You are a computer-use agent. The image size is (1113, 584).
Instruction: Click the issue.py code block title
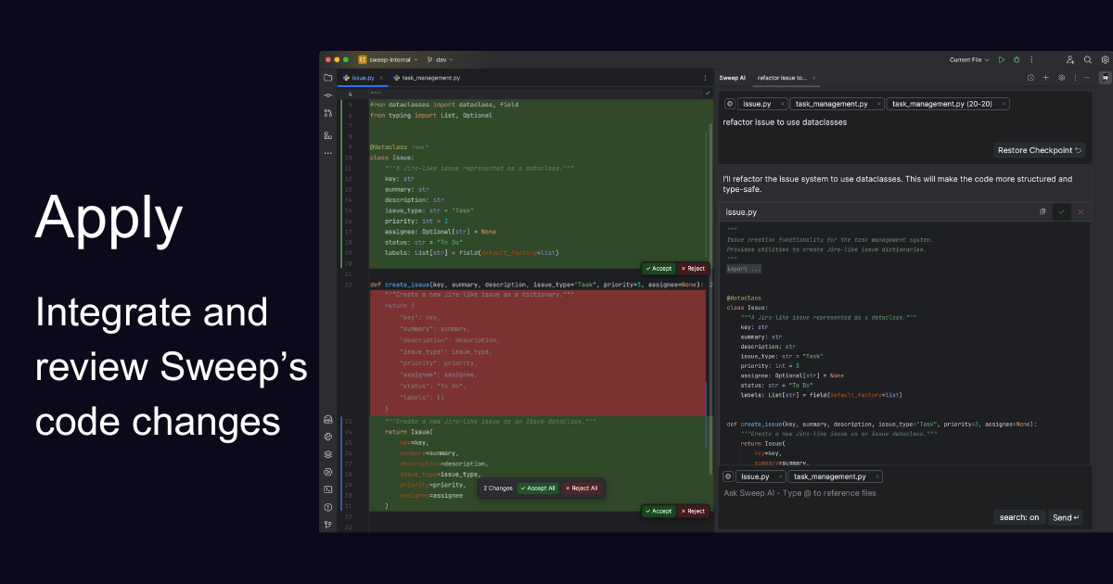coord(741,212)
